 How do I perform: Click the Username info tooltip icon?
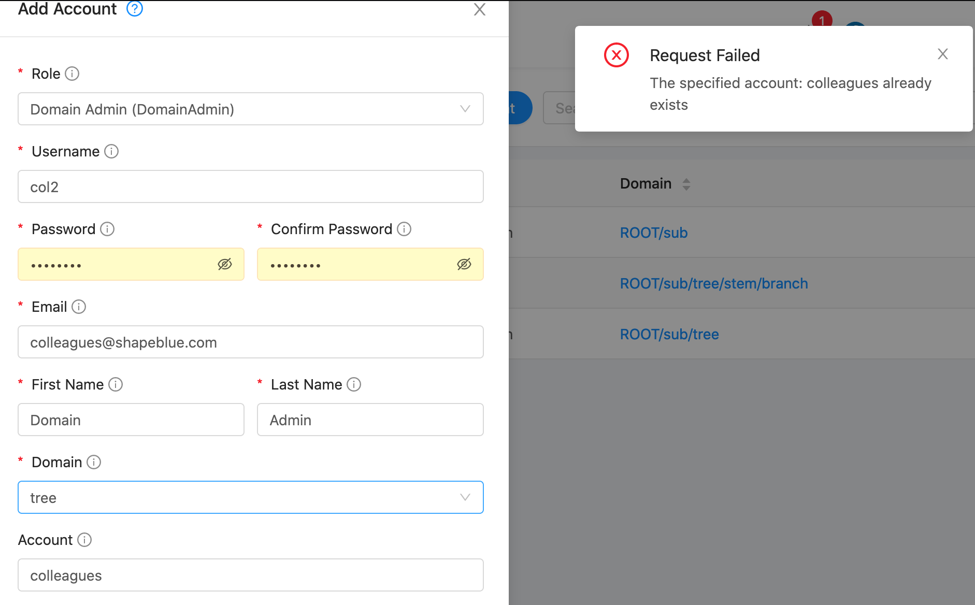(x=111, y=152)
